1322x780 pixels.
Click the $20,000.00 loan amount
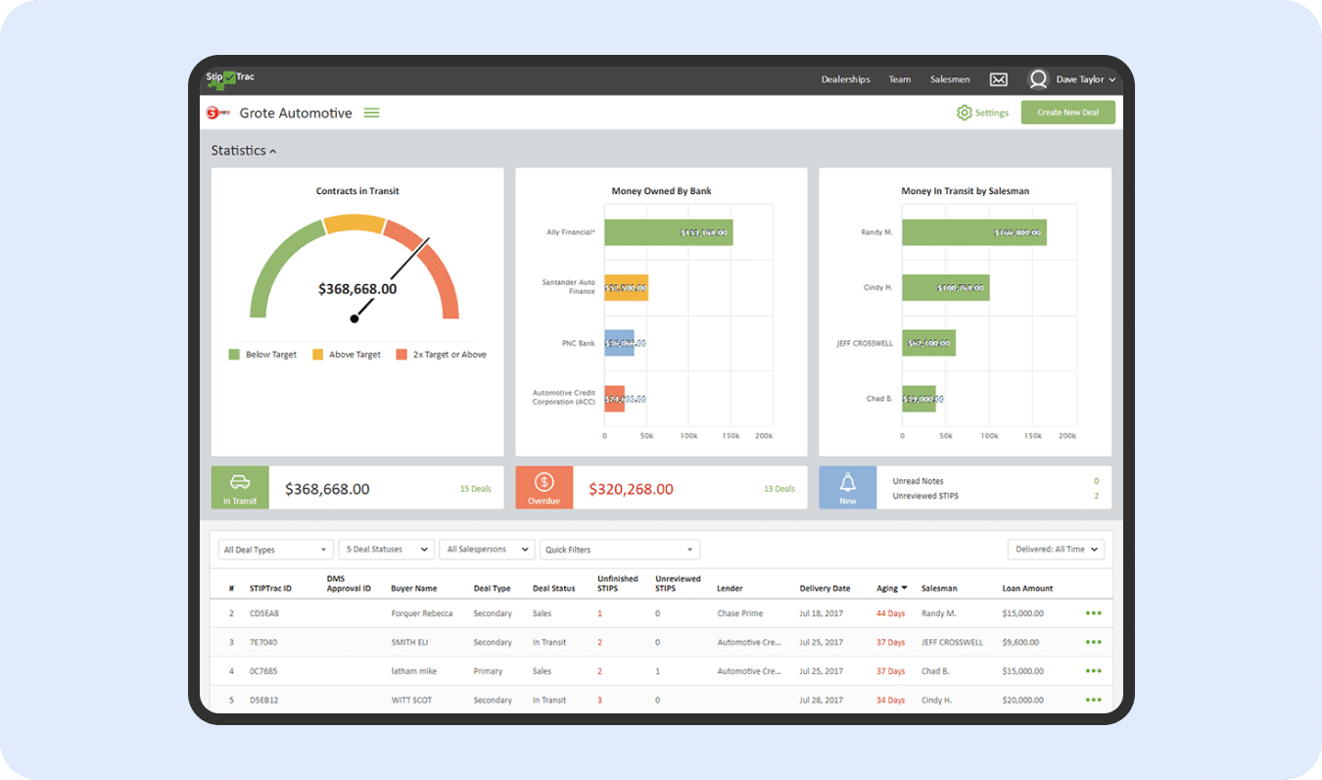pos(1022,701)
